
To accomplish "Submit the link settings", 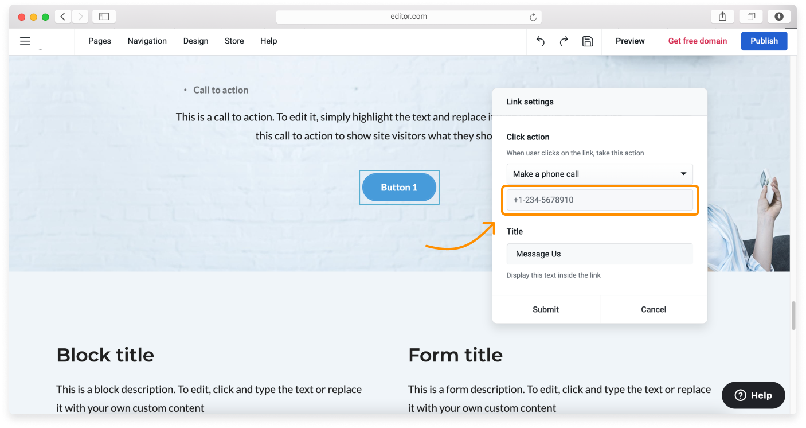I will 546,309.
